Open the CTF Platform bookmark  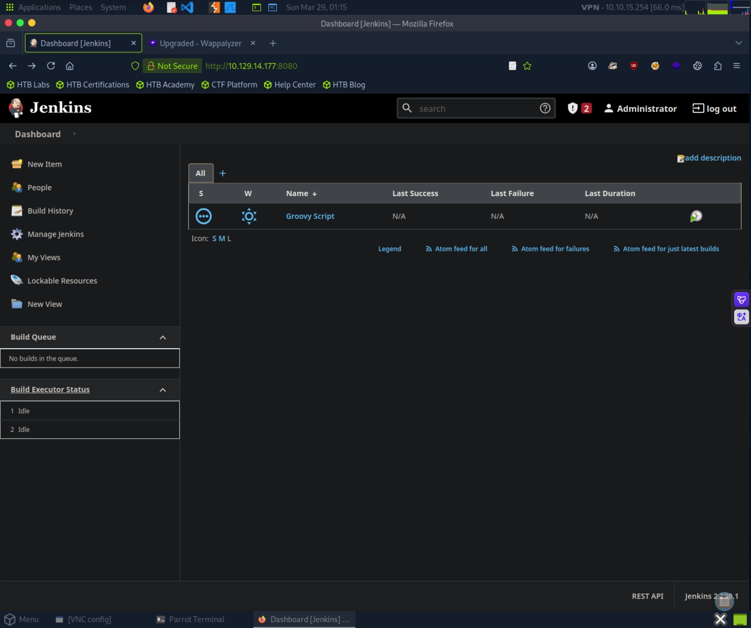(x=229, y=85)
